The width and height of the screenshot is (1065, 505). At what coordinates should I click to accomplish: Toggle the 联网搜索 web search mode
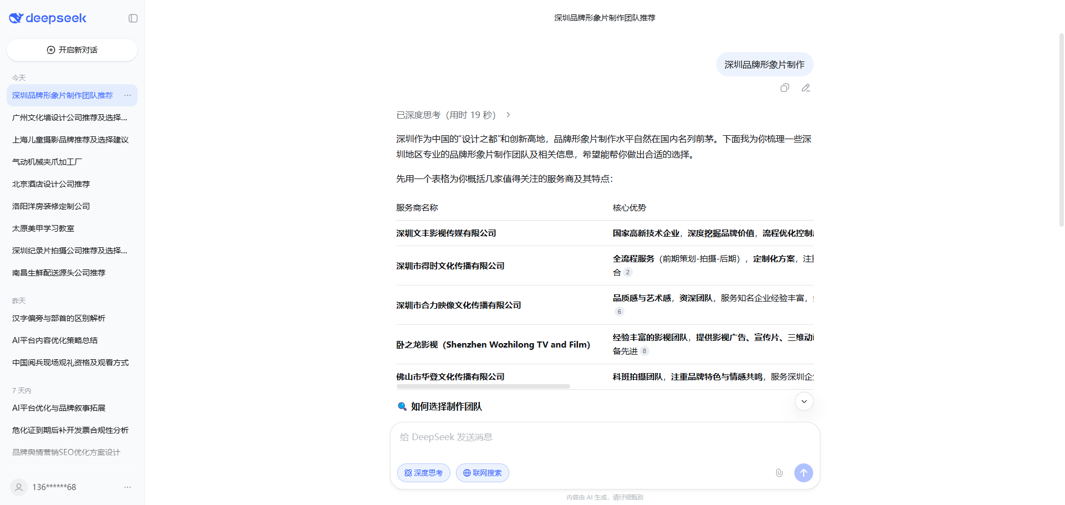point(483,473)
